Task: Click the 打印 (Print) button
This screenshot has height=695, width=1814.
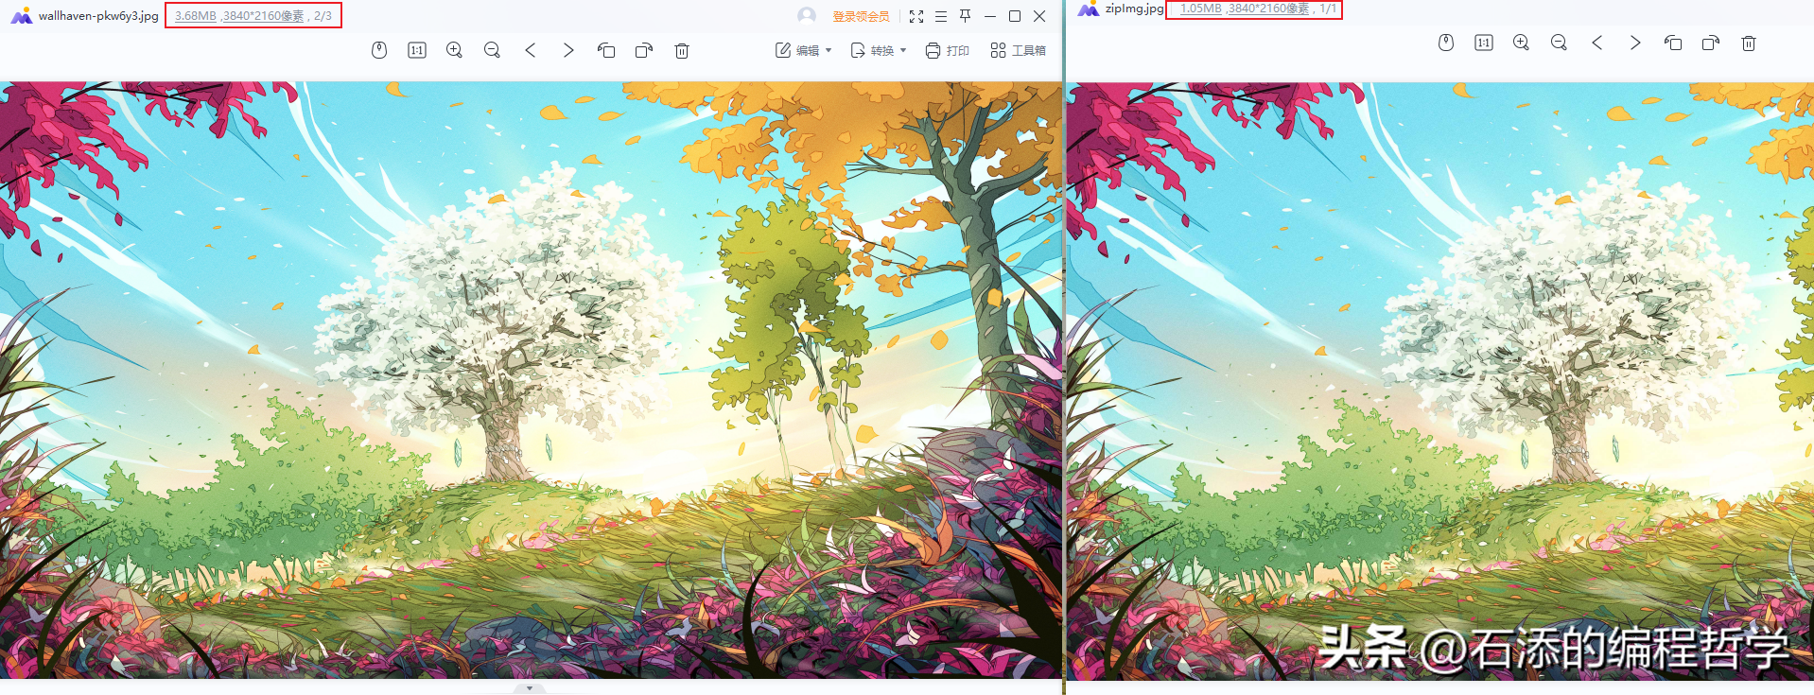Action: tap(947, 50)
